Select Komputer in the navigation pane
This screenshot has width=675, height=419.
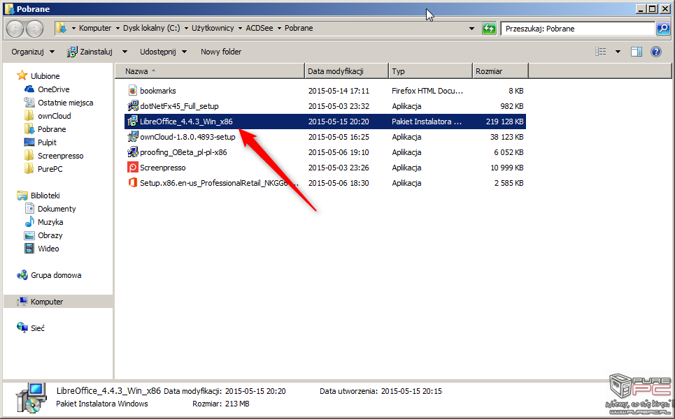click(47, 302)
